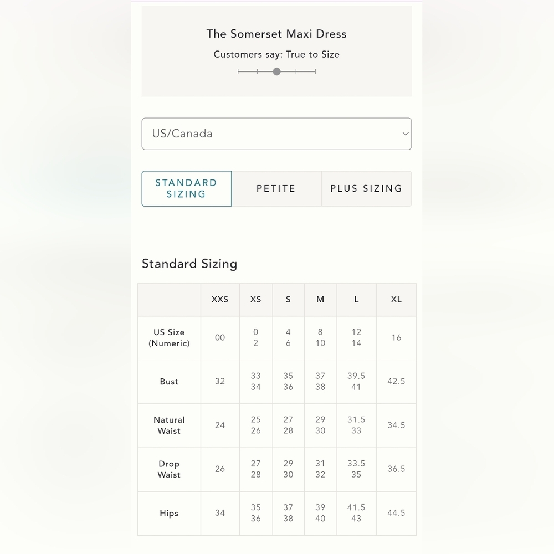Click The Somerset Maxi Dress title

[276, 34]
